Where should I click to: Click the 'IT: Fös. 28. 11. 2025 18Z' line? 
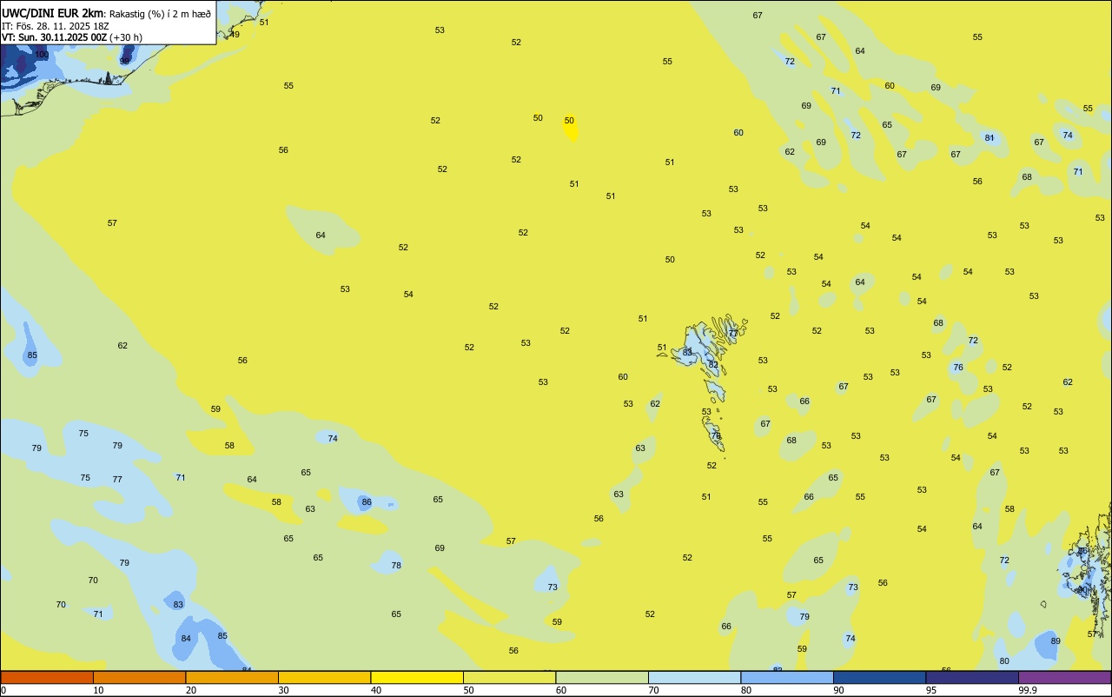click(55, 26)
